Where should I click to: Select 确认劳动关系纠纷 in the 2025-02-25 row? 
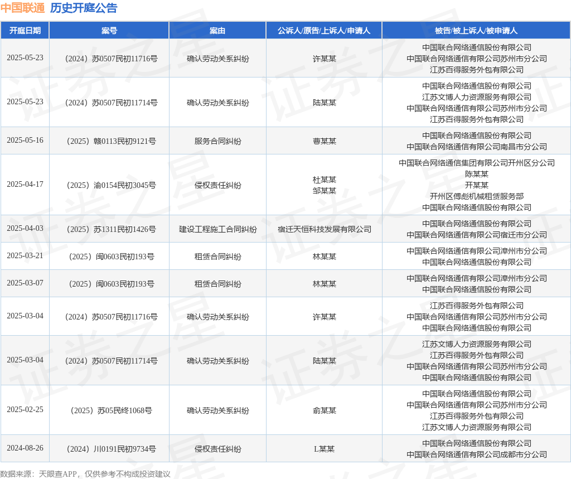(218, 410)
